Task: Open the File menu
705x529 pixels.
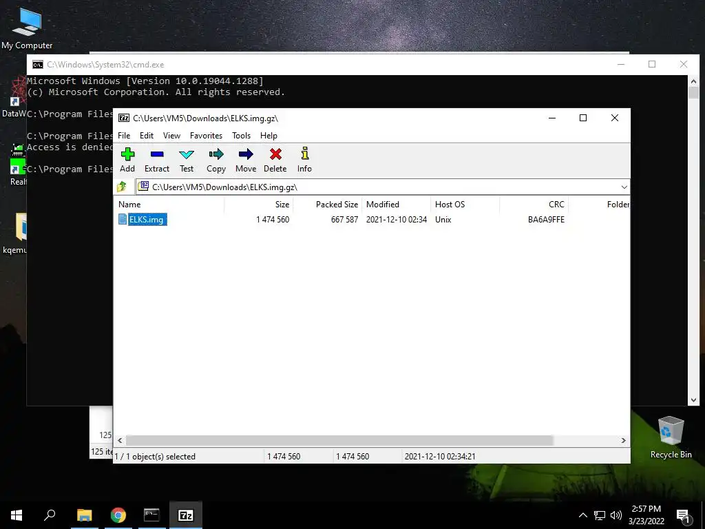Action: pyautogui.click(x=124, y=136)
